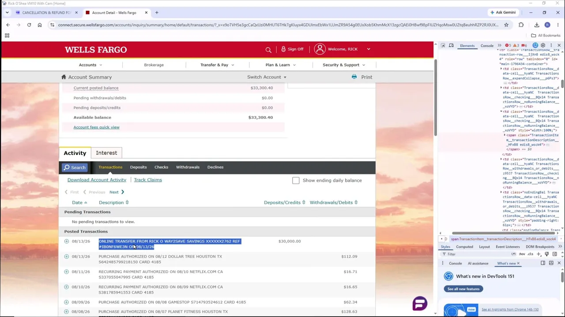Click Download Account Activity link
565x317 pixels.
pyautogui.click(x=97, y=180)
